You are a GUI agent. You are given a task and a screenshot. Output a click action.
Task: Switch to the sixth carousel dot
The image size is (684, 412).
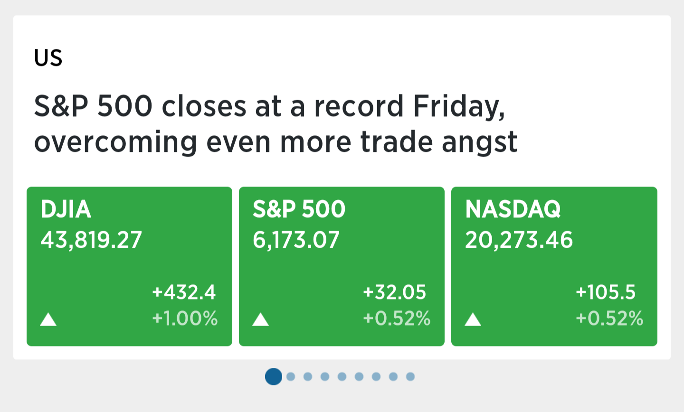click(359, 376)
